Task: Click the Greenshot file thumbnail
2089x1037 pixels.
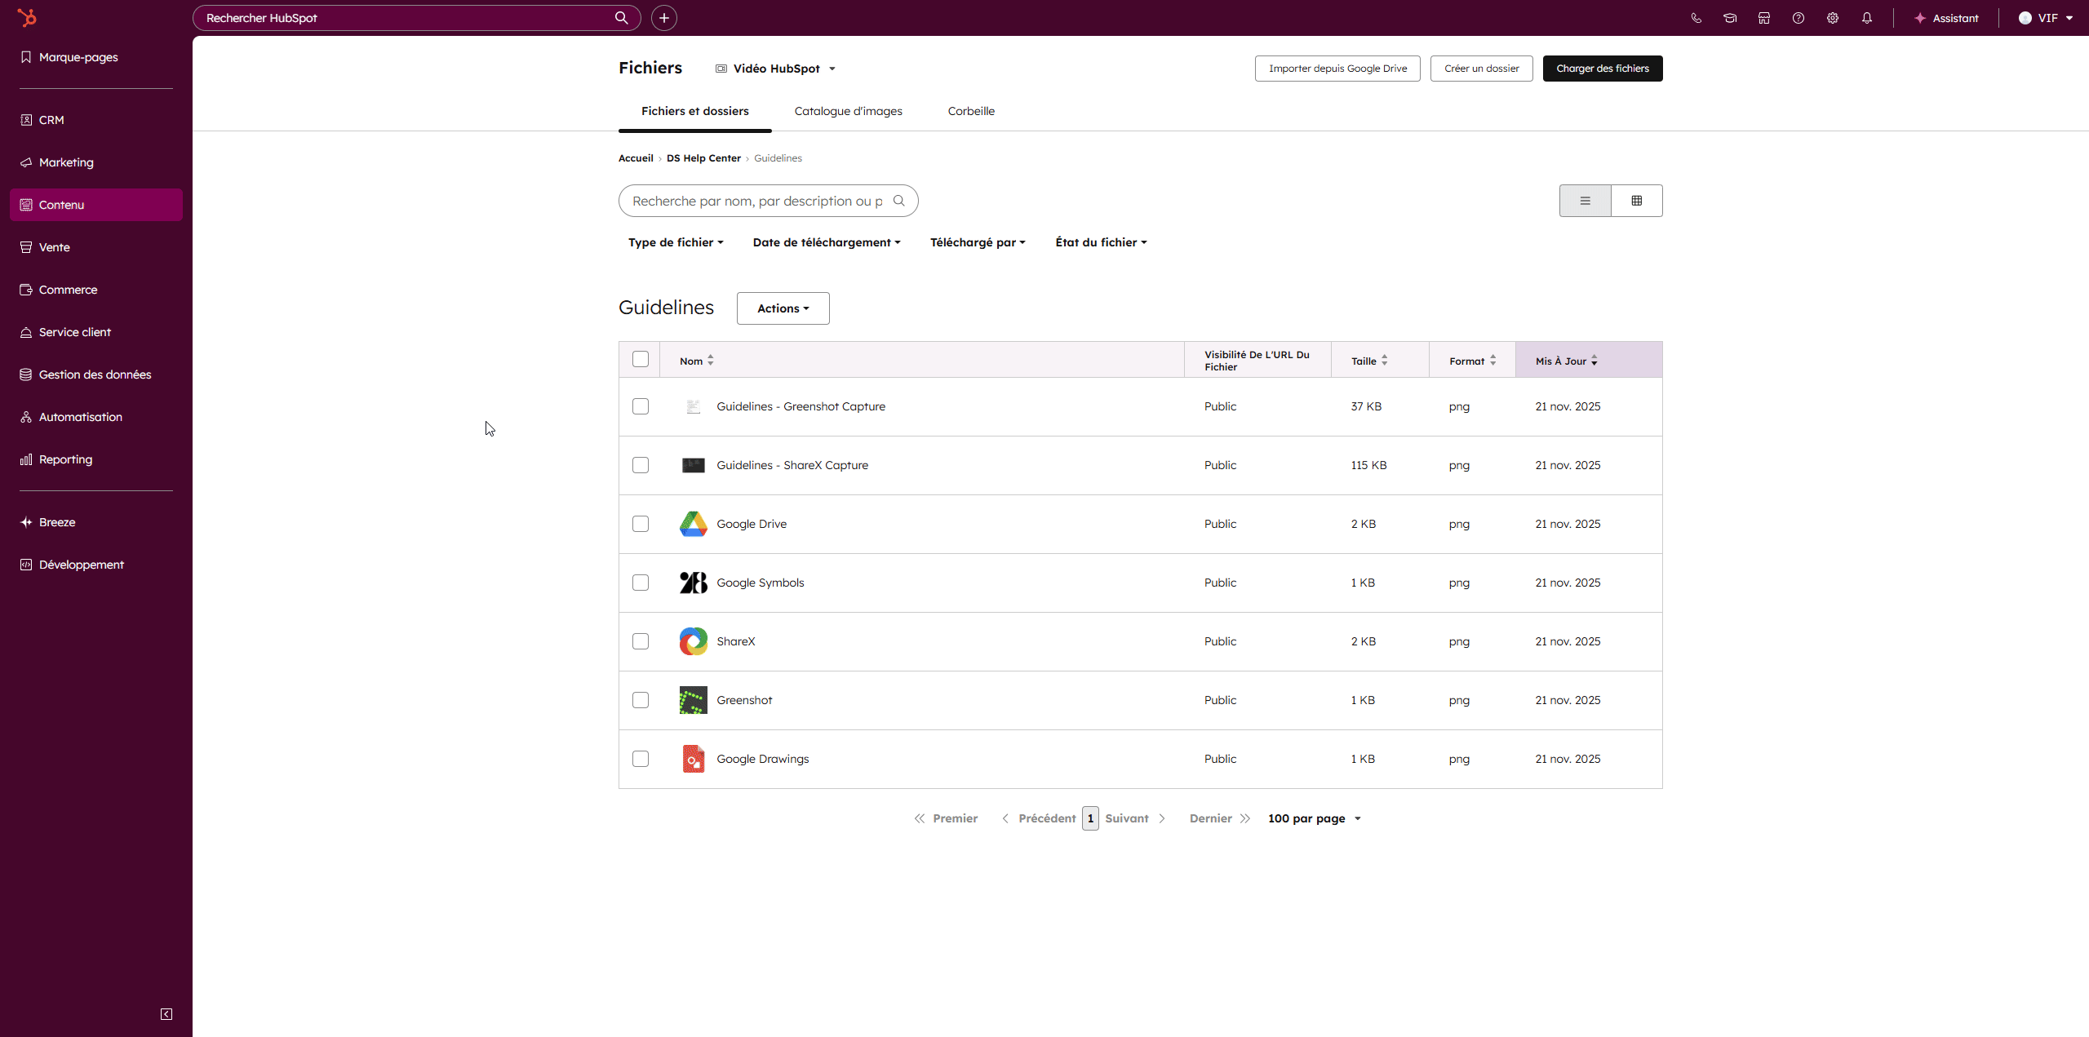Action: pos(693,700)
